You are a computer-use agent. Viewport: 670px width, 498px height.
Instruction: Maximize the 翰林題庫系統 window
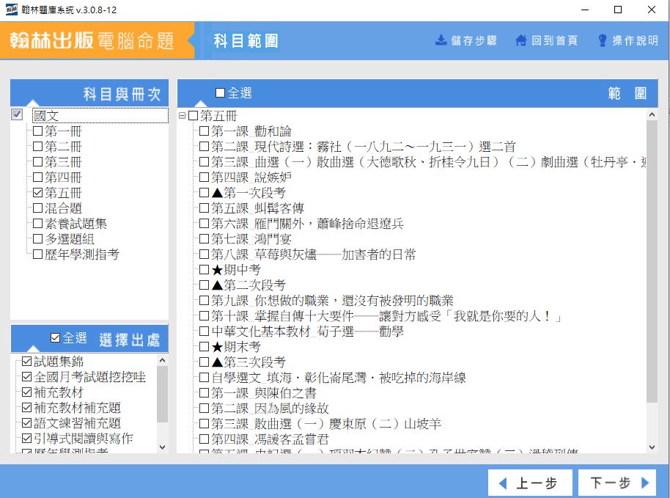click(x=618, y=10)
